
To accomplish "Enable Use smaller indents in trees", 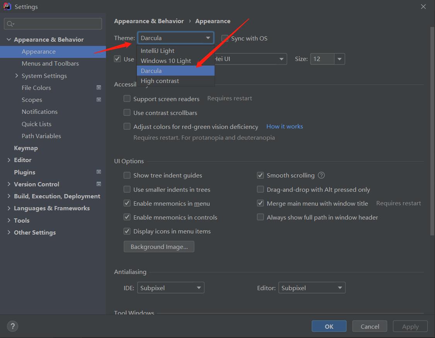I will click(127, 189).
